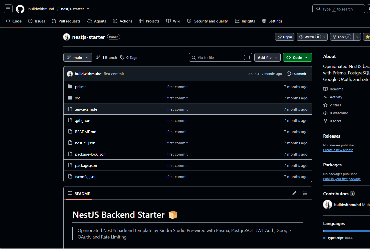
Task: Focus the Go to file search field
Action: click(221, 57)
